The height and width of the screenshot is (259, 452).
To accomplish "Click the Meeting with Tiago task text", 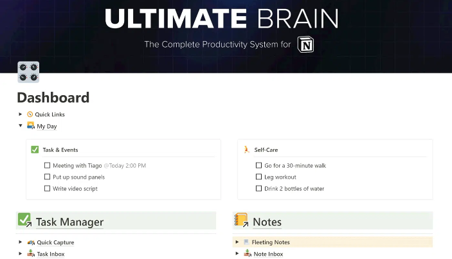I will (x=77, y=166).
